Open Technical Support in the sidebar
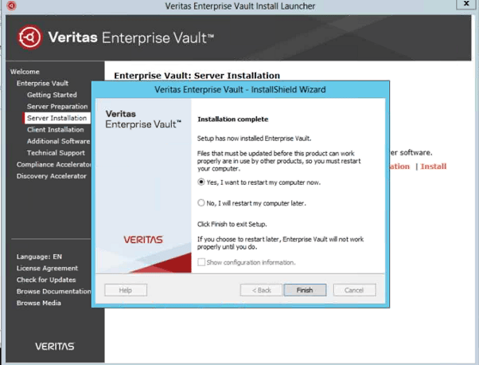The image size is (479, 365). (x=56, y=153)
